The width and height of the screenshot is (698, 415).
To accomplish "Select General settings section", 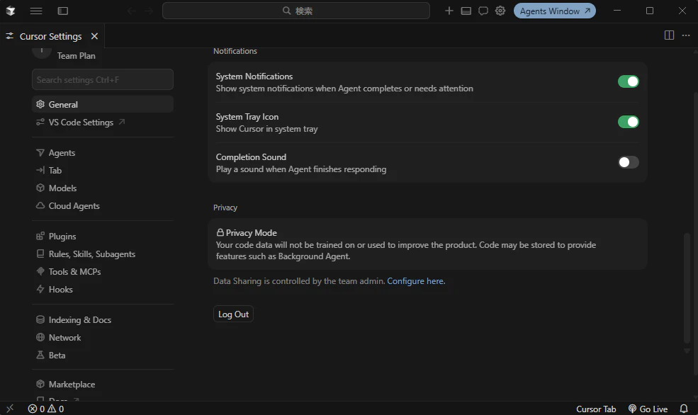I will pos(103,104).
